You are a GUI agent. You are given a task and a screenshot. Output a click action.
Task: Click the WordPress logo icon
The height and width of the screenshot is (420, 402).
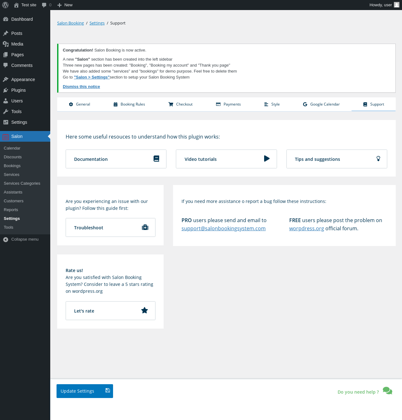5,5
